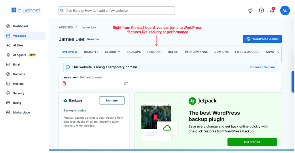This screenshot has height=153, width=295.
Task: Click the Billing card icon
Action: click(8, 103)
